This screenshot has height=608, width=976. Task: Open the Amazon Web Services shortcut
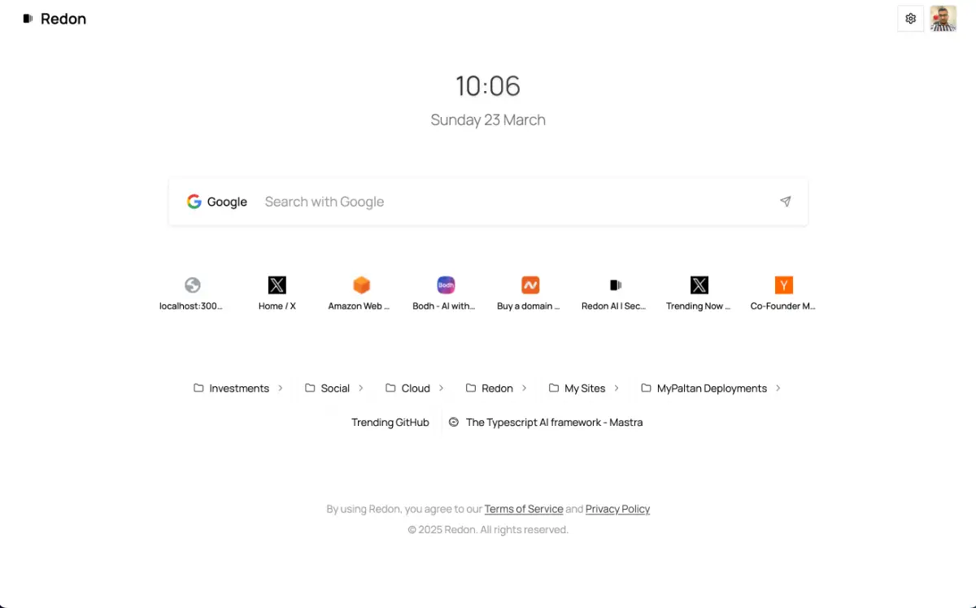click(361, 293)
